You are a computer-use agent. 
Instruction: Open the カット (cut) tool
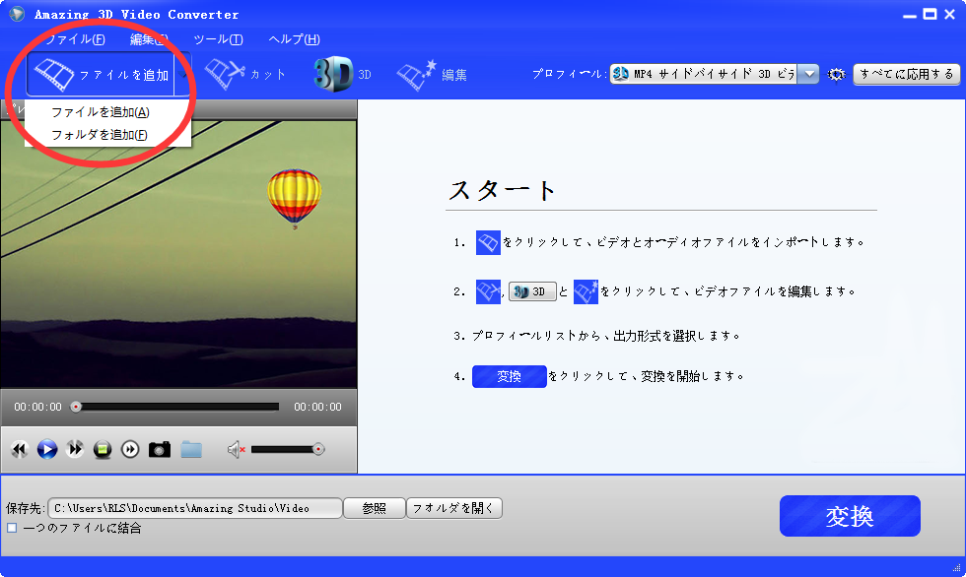[245, 75]
